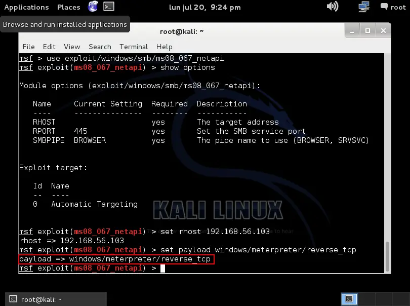410x306 pixels.
Task: Click the 'use exploit/windows/smb/ms08_067_netapi' command text
Action: (x=135, y=58)
